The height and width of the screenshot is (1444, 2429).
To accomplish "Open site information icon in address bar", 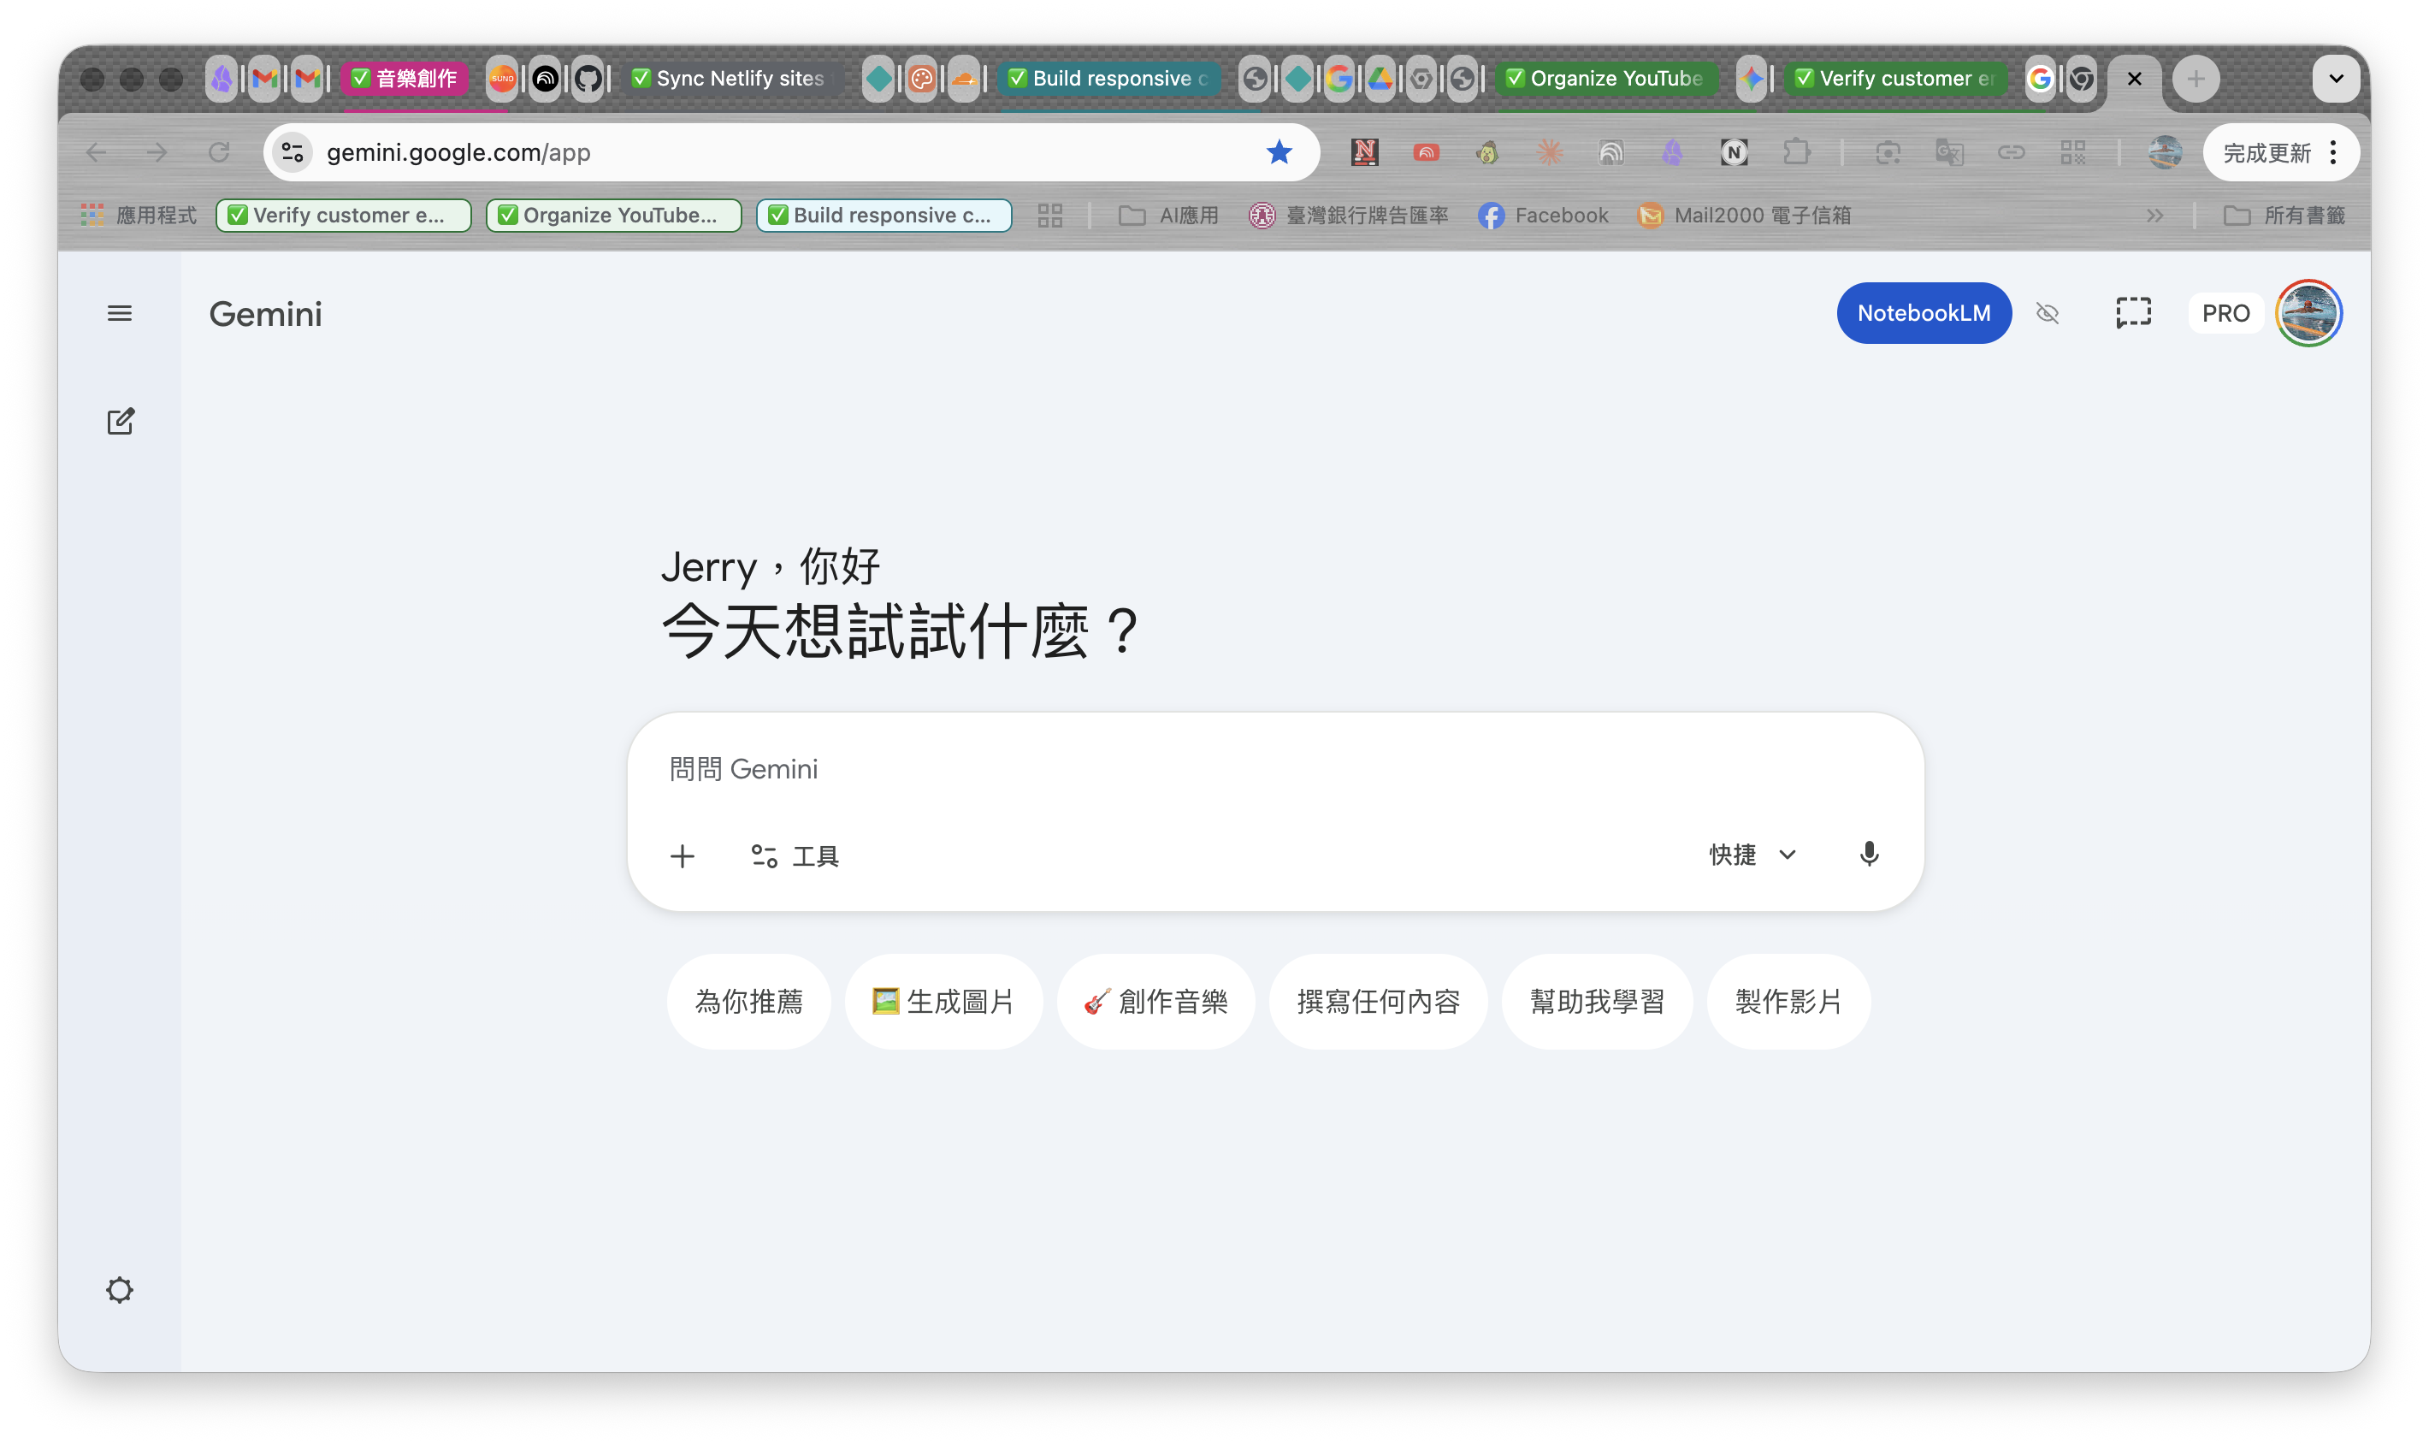I will 292,153.
